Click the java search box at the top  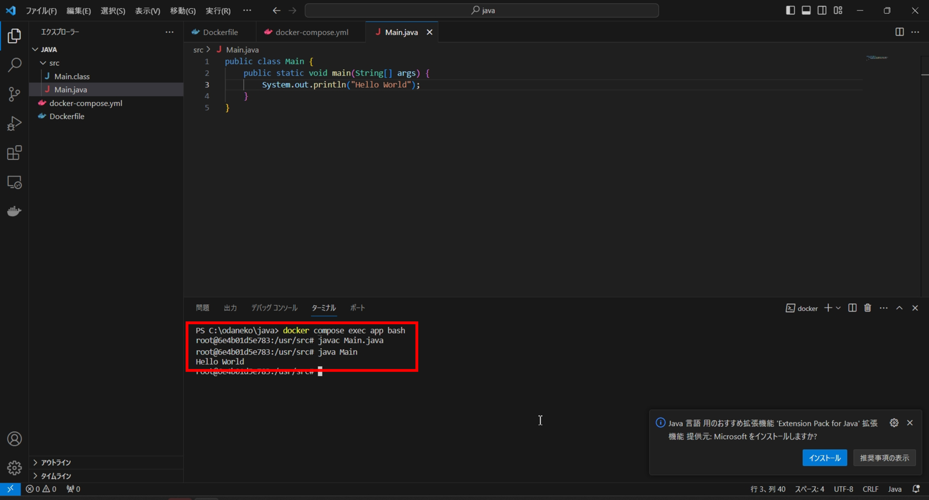[x=482, y=10]
